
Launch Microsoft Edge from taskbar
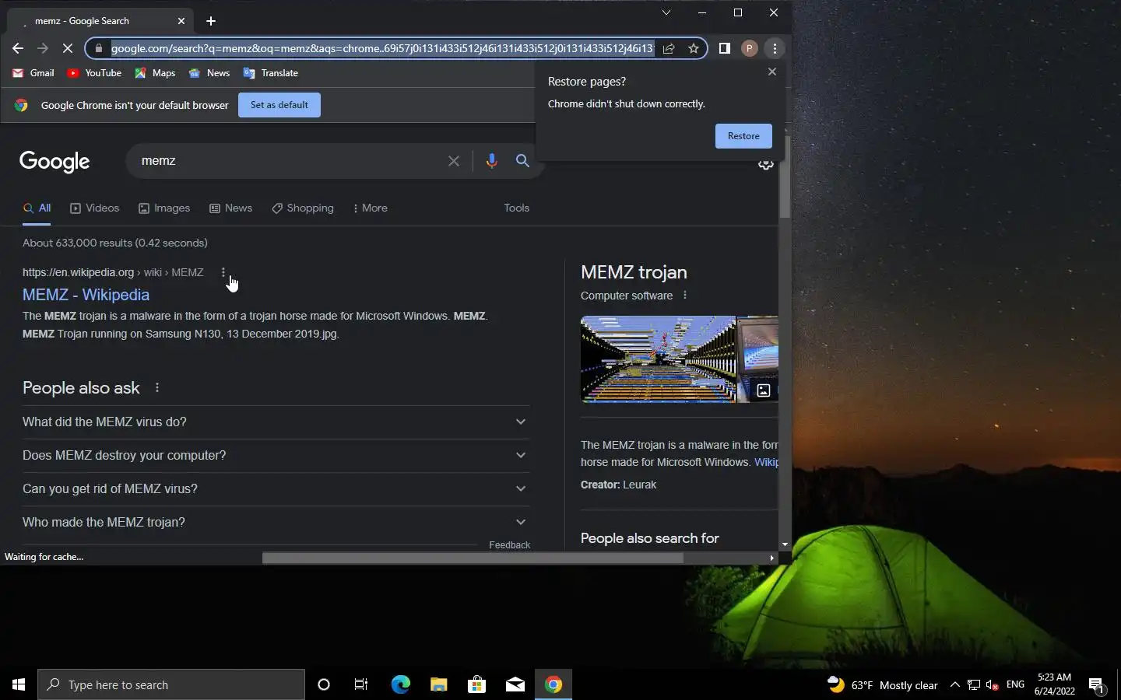click(400, 684)
